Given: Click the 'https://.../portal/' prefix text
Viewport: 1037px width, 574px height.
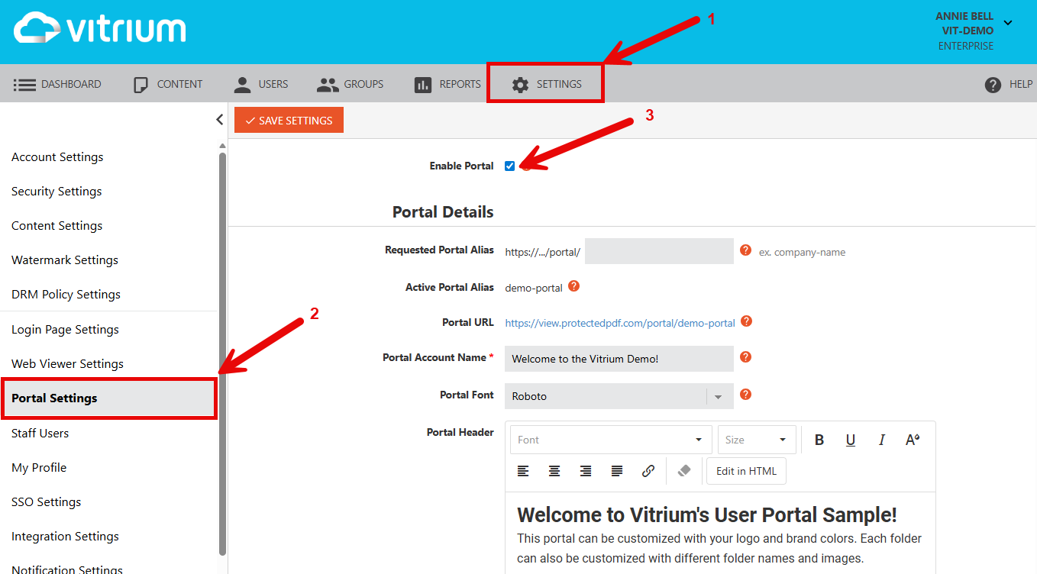Looking at the screenshot, I should [x=542, y=252].
